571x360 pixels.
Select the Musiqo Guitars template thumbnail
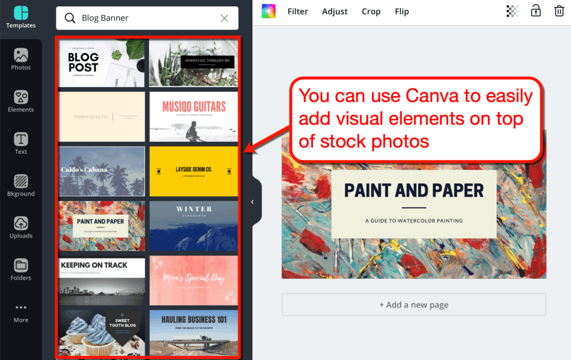pyautogui.click(x=194, y=117)
